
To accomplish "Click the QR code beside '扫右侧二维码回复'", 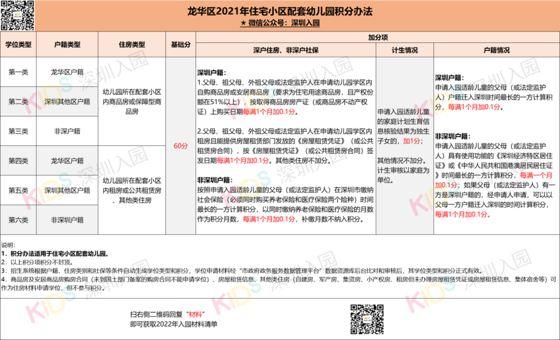I will (367, 319).
